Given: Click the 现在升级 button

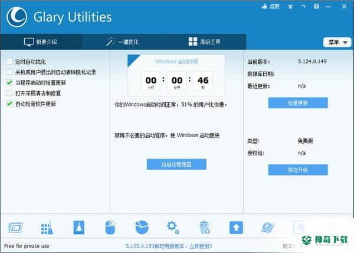Looking at the screenshot, I should pyautogui.click(x=298, y=170).
